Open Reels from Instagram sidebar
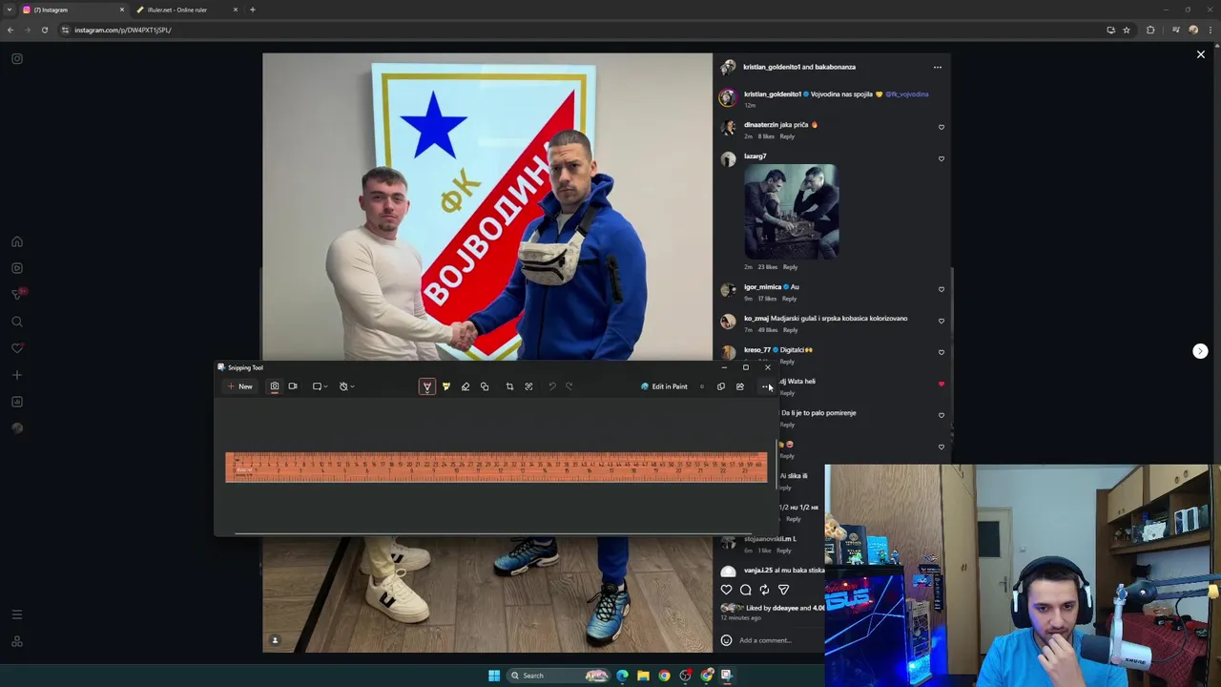Image resolution: width=1221 pixels, height=687 pixels. (17, 268)
